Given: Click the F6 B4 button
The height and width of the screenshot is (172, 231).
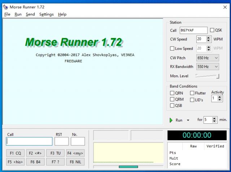Looking at the screenshot, I should [x=35, y=162].
